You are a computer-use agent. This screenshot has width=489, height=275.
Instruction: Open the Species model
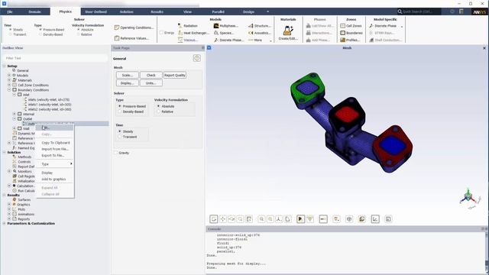pyautogui.click(x=223, y=33)
